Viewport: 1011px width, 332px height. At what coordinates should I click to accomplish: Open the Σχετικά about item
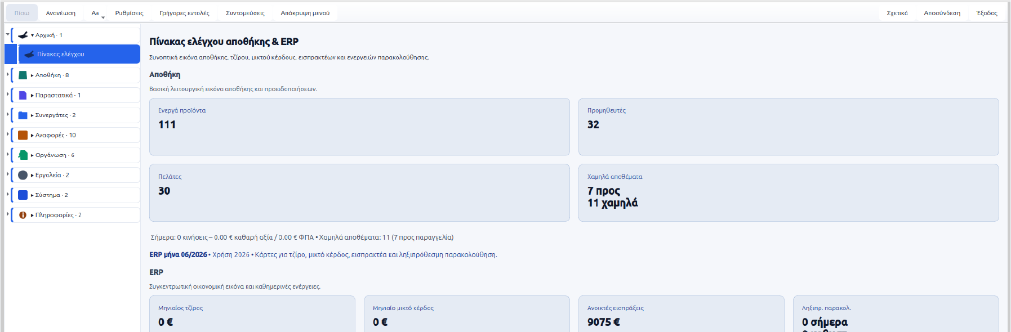897,13
